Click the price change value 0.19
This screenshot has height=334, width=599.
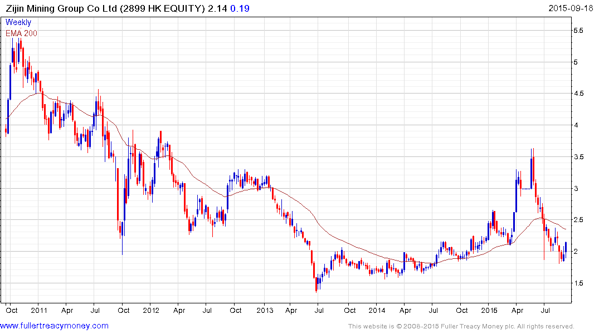(240, 8)
